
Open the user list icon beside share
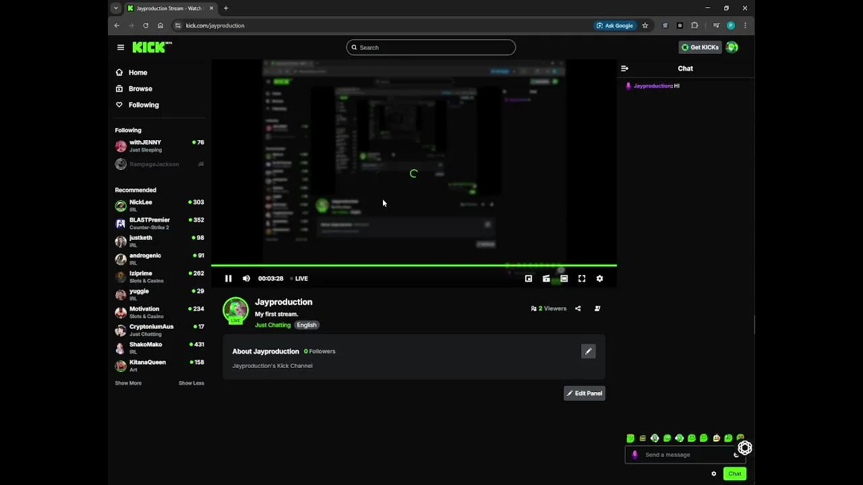pos(597,309)
